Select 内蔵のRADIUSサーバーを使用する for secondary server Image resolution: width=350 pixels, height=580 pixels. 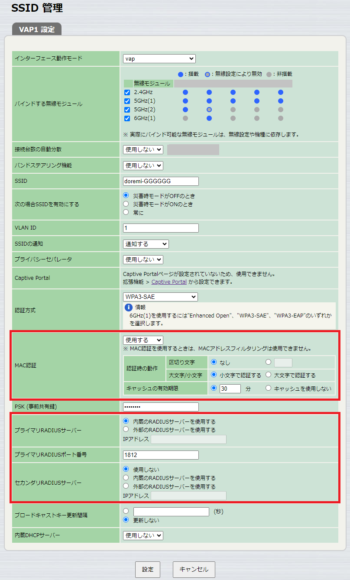(126, 478)
